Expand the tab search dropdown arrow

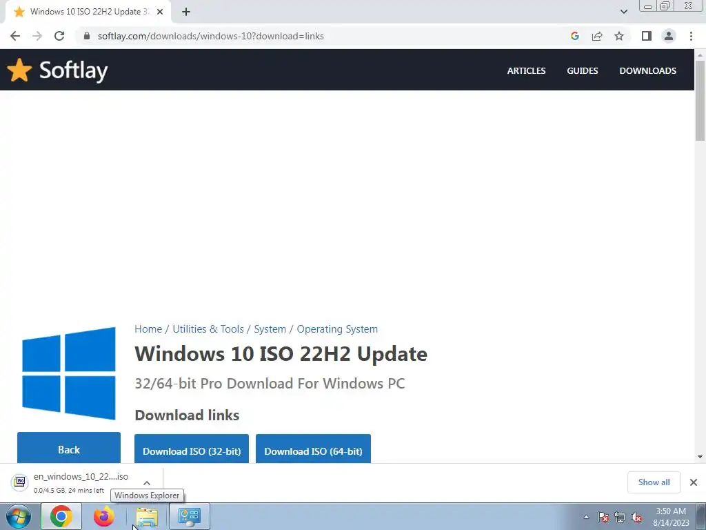click(x=623, y=12)
